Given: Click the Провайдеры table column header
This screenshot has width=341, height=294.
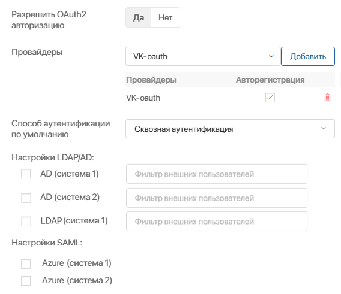Looking at the screenshot, I should tap(151, 80).
